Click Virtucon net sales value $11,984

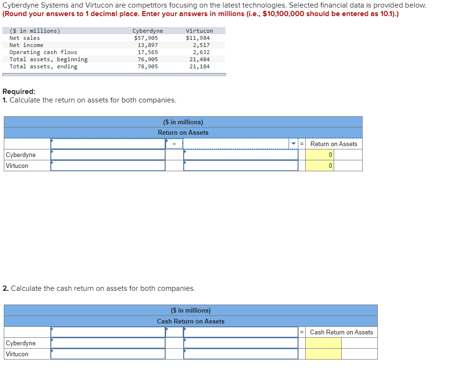tap(198, 38)
